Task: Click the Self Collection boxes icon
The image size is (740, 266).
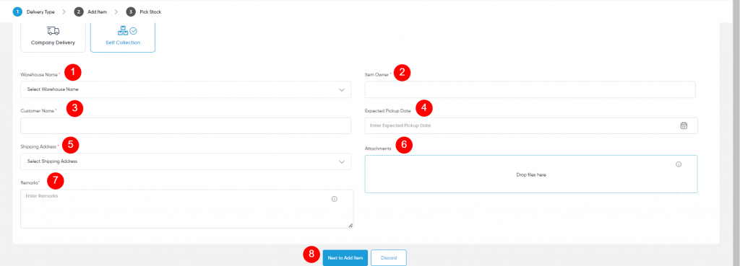Action: coord(127,30)
